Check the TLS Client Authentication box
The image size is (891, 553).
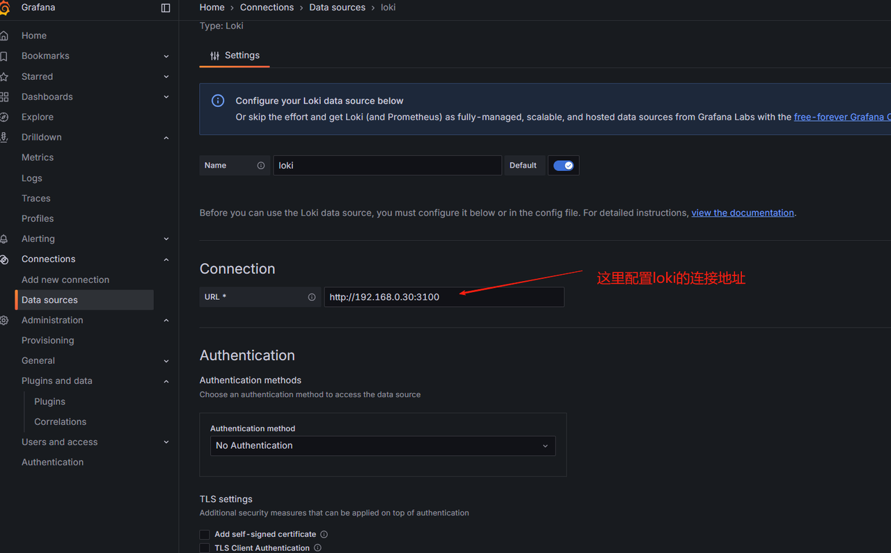point(205,548)
